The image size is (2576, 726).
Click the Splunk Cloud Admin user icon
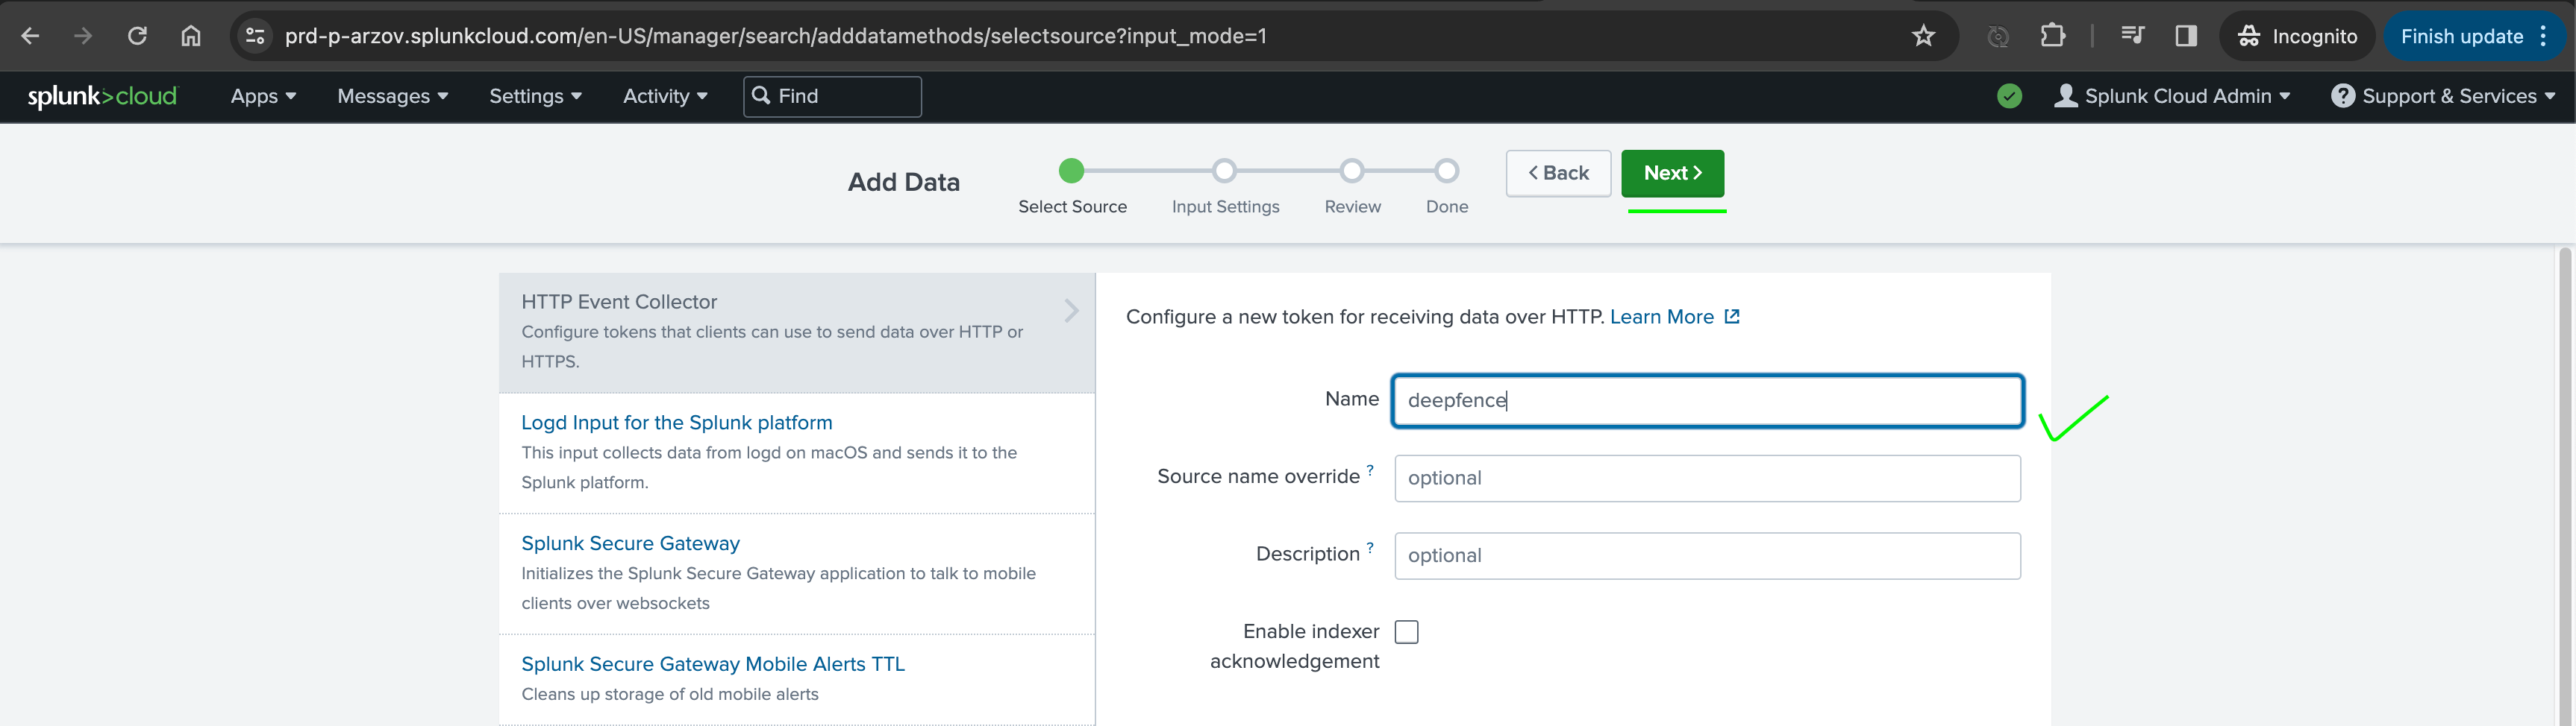2065,96
